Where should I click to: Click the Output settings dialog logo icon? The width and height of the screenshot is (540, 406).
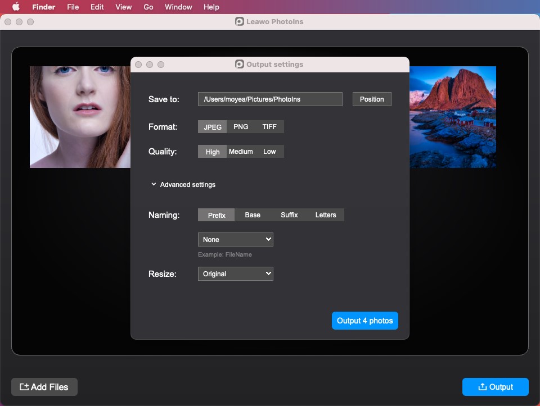(x=240, y=65)
